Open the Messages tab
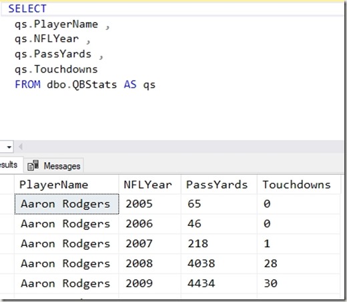Image resolution: width=347 pixels, height=302 pixels. tap(53, 166)
